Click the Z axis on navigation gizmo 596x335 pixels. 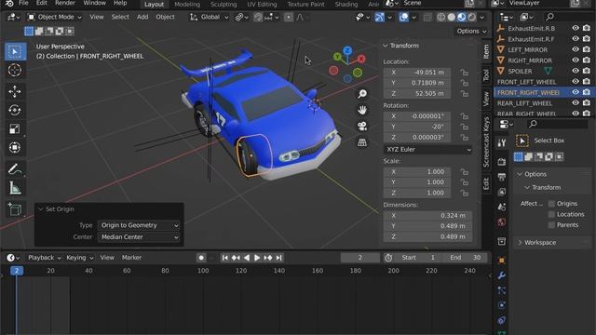347,50
